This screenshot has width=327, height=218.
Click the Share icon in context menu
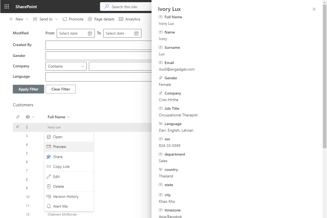point(49,157)
